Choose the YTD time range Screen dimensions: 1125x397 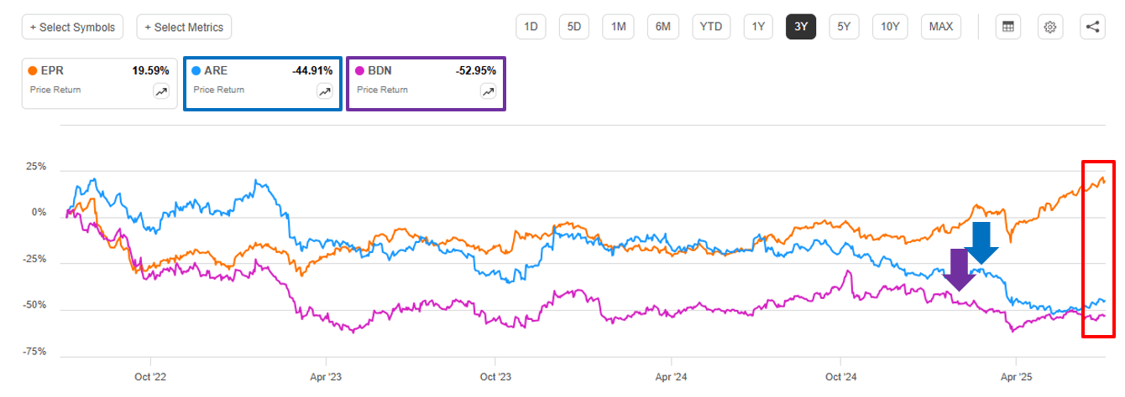tap(711, 27)
